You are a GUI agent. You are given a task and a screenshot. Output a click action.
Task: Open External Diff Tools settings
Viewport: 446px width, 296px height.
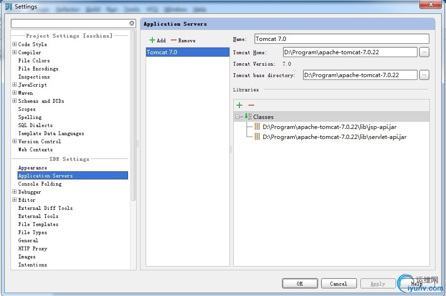45,208
